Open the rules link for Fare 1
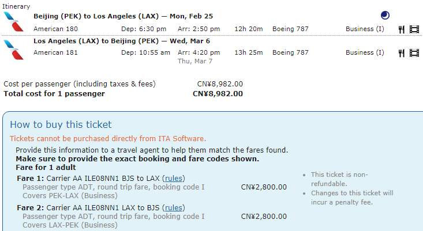This screenshot has height=231, width=423. tap(174, 178)
